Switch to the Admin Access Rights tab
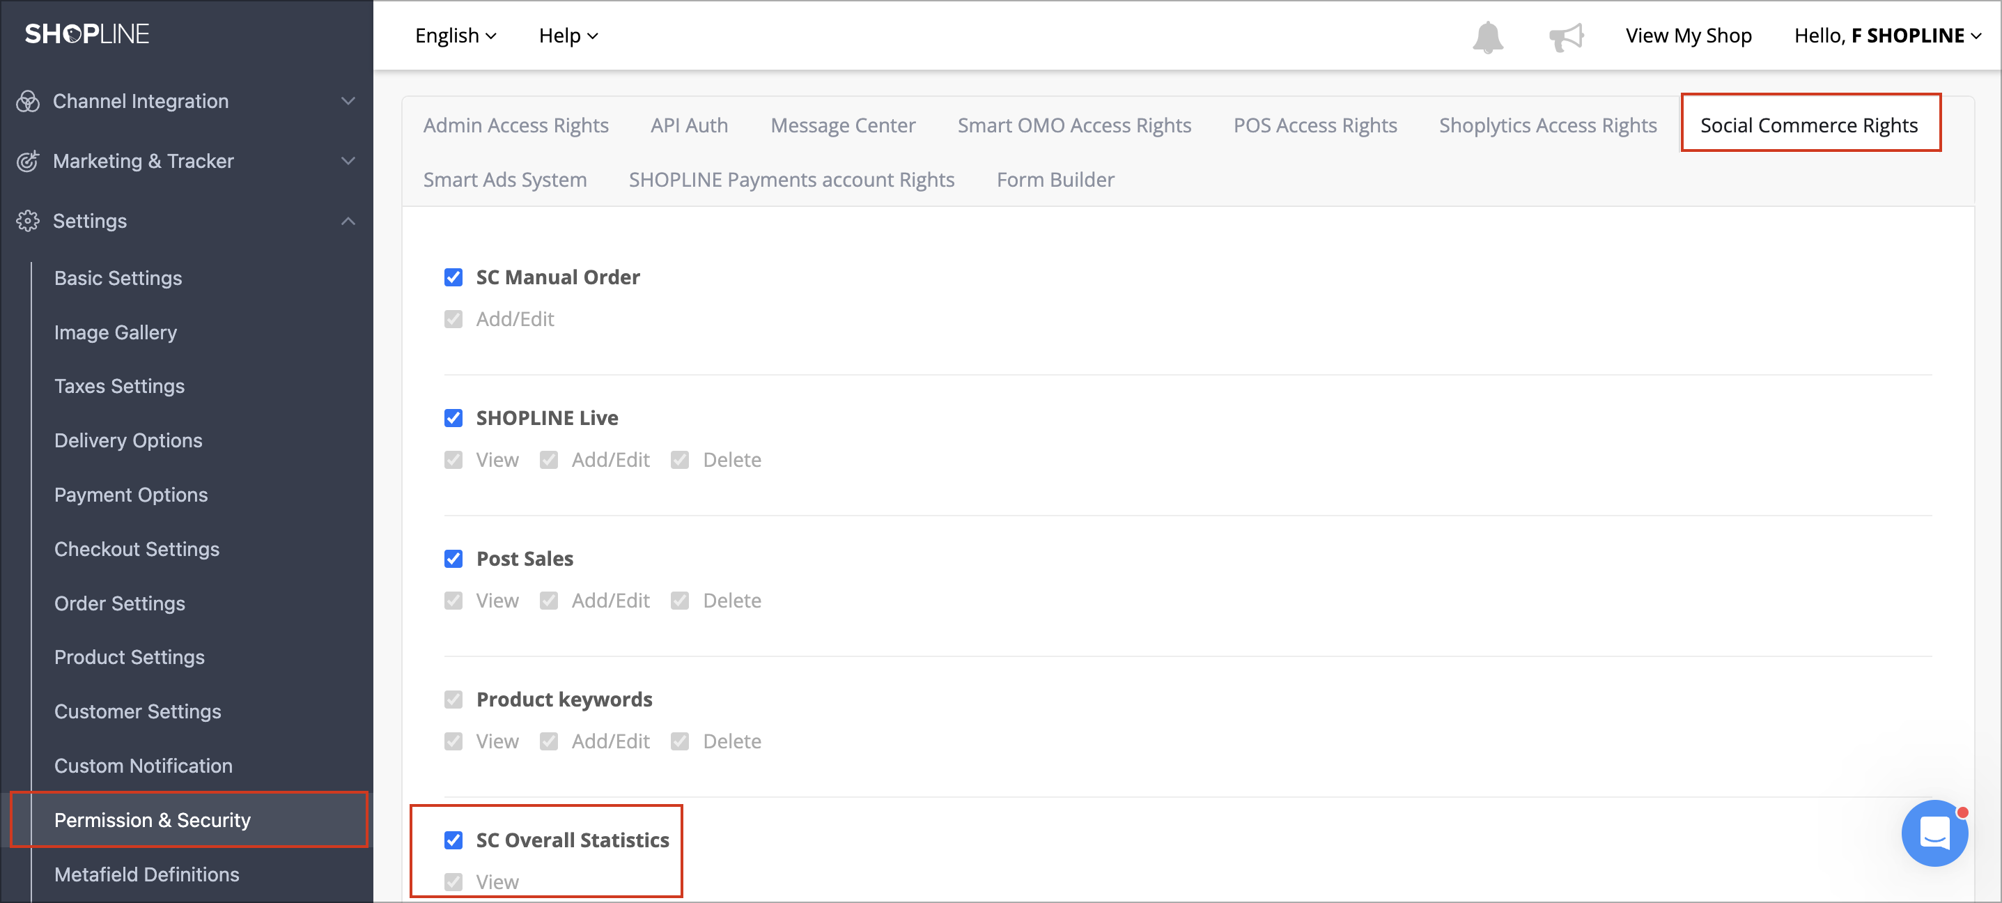 tap(515, 125)
